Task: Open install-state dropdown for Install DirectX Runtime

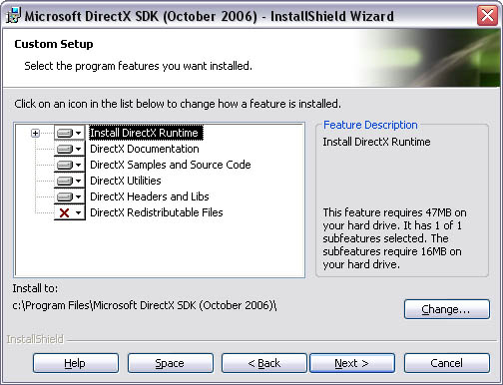Action: 70,133
